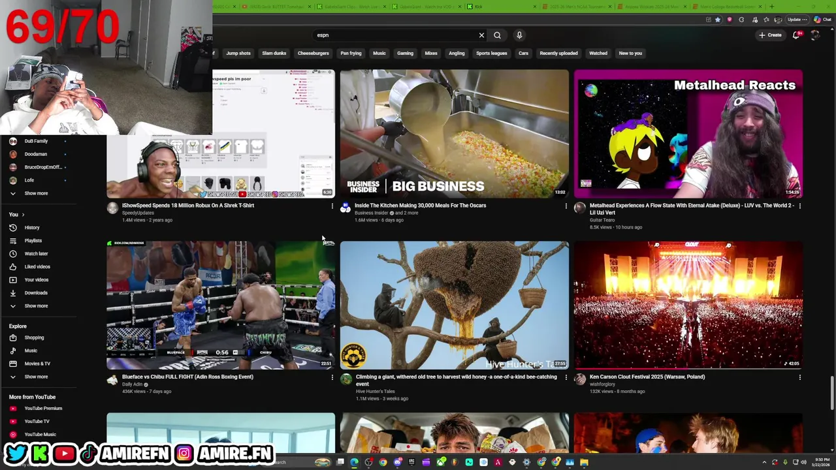The image size is (836, 470).
Task: Open more options for Oscars meals video
Action: point(566,206)
